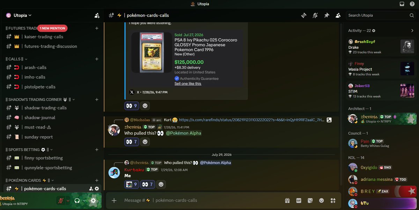The width and height of the screenshot is (419, 210).
Task: Click the Help question mark icon
Action: tap(412, 4)
